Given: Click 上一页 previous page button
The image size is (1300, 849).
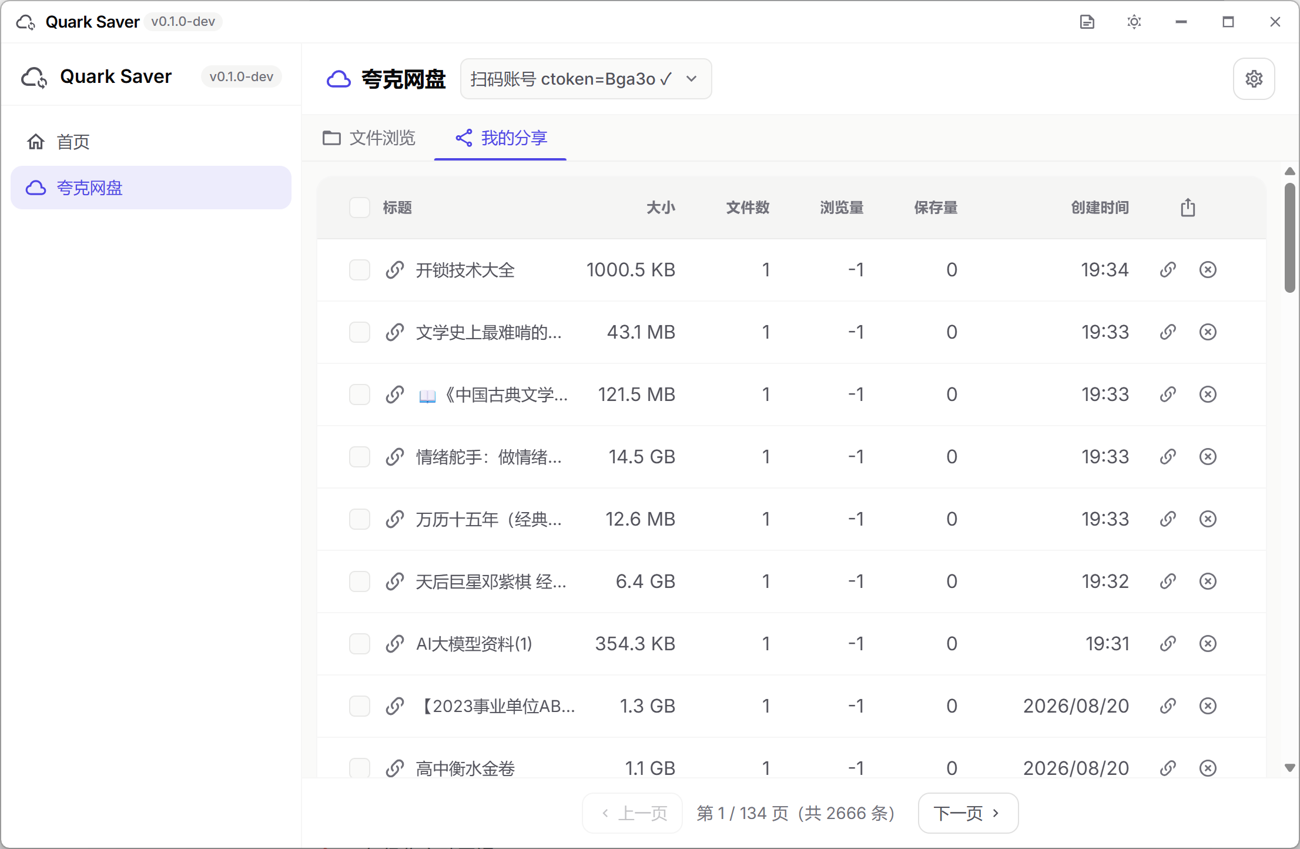Looking at the screenshot, I should pyautogui.click(x=632, y=813).
